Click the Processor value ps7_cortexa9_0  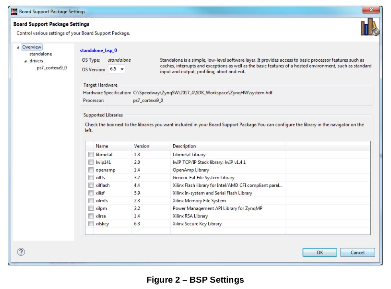pos(148,101)
